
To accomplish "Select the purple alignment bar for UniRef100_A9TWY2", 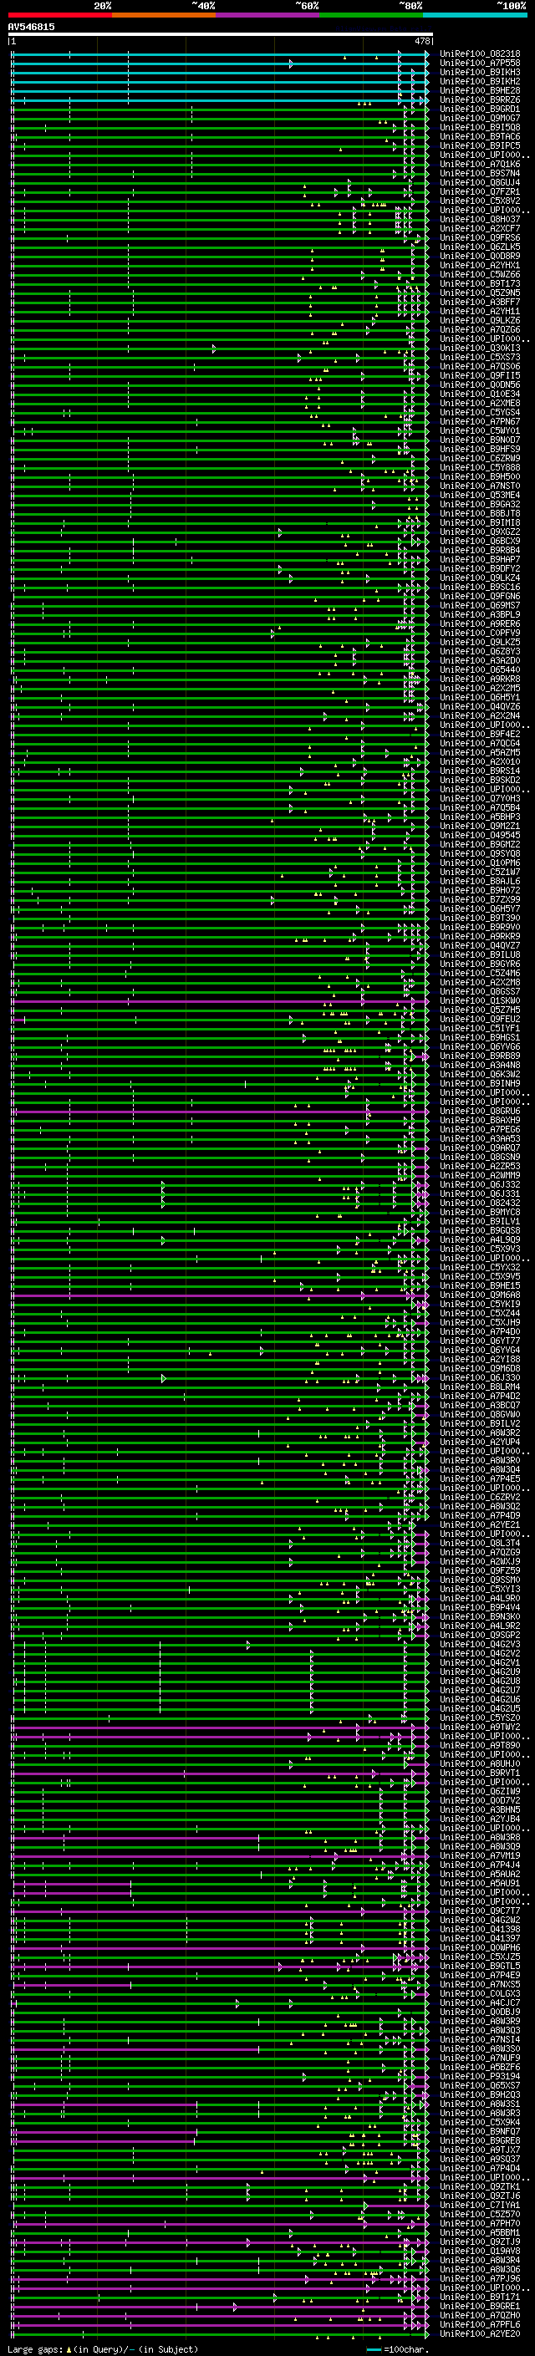I will coord(220,1728).
